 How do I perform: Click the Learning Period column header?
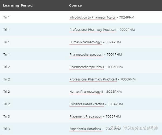(18, 5)
